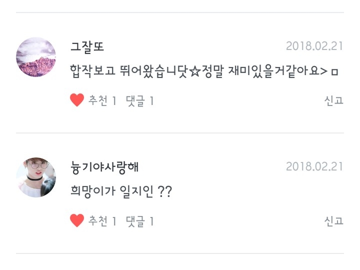
Task: Report 그잘또's comment via 신고
Action: [333, 101]
